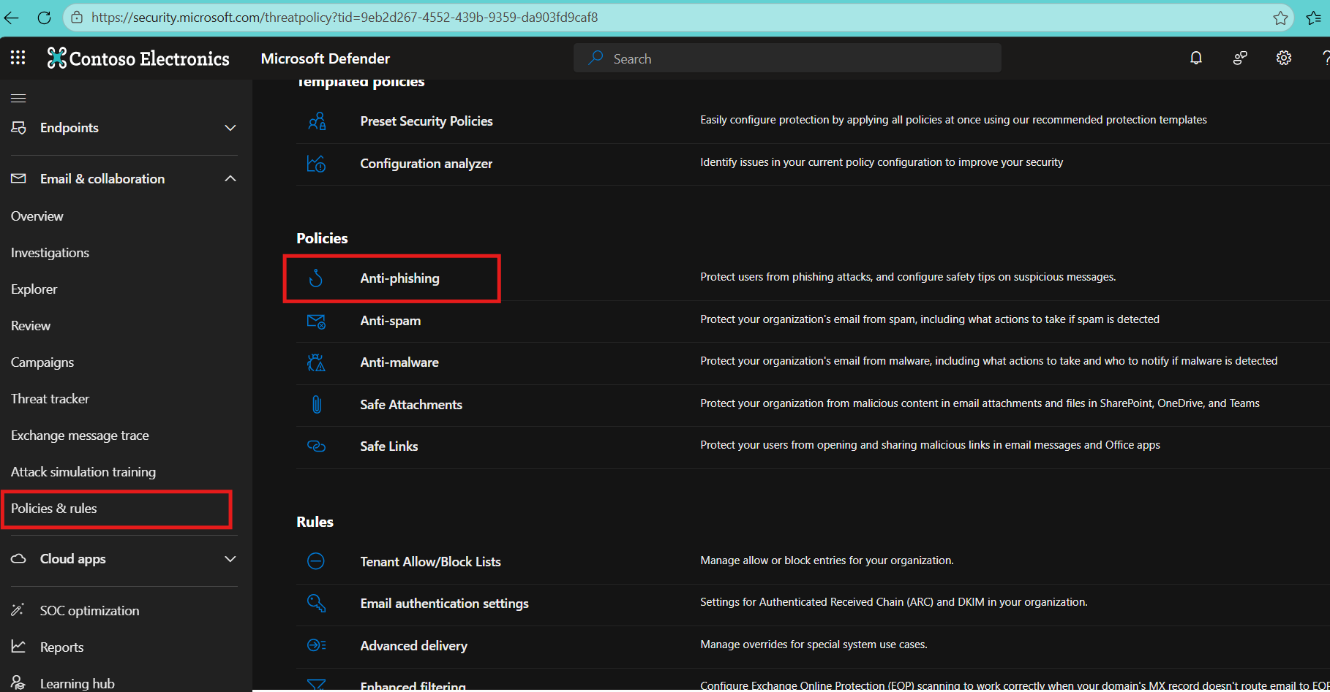Click the Email authentication settings key icon
The image size is (1330, 692).
pyautogui.click(x=316, y=603)
